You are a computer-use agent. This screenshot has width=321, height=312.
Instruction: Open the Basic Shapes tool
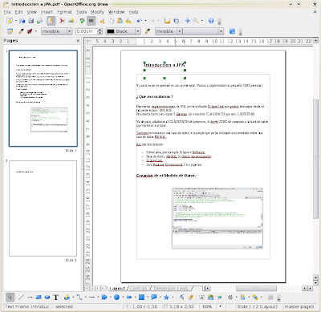[104, 297]
